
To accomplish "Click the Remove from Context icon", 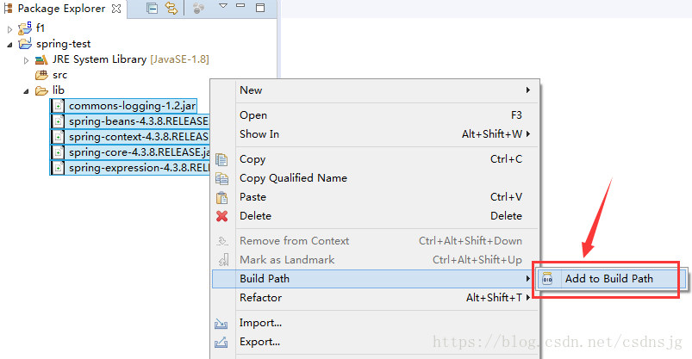I will [x=222, y=241].
